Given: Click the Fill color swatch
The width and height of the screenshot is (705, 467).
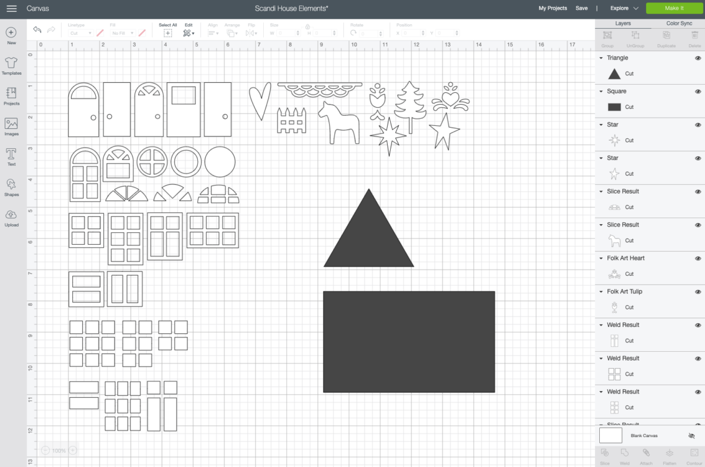Looking at the screenshot, I should point(142,34).
